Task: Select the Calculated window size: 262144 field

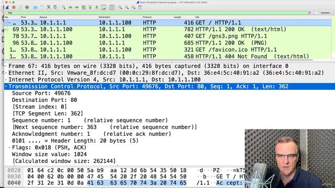Action: click(x=64, y=161)
